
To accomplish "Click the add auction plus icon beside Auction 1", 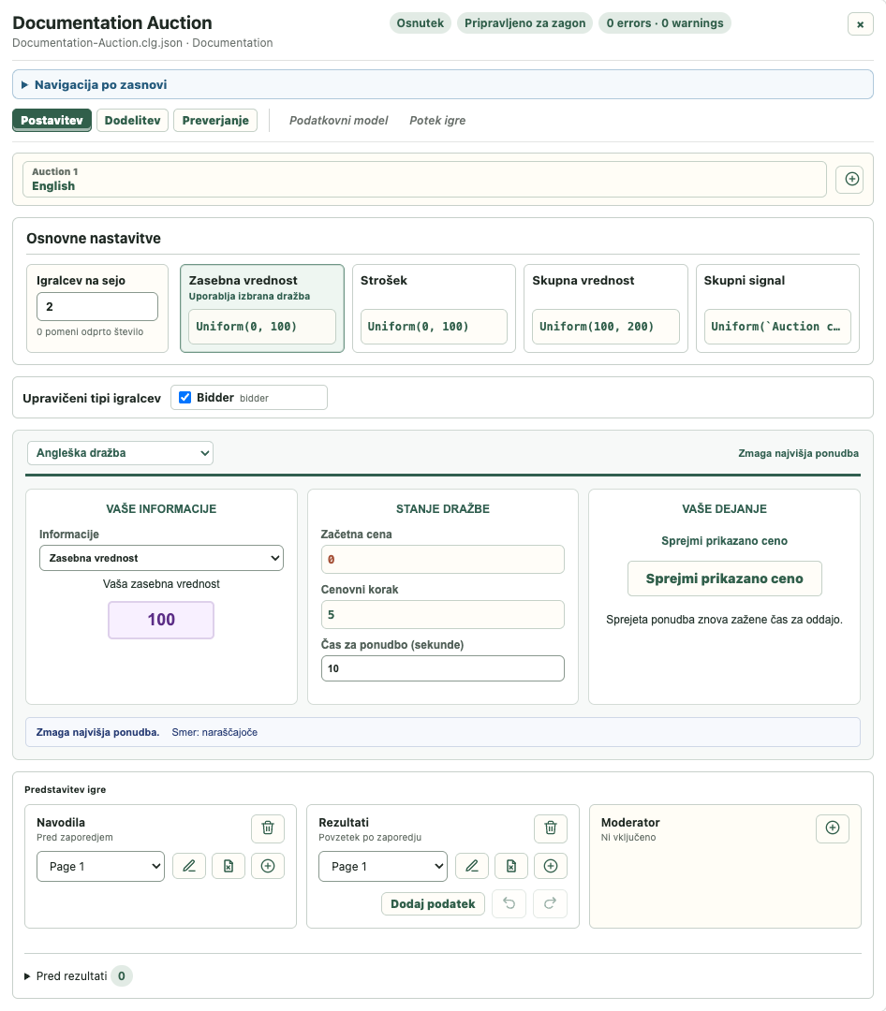I will click(849, 179).
